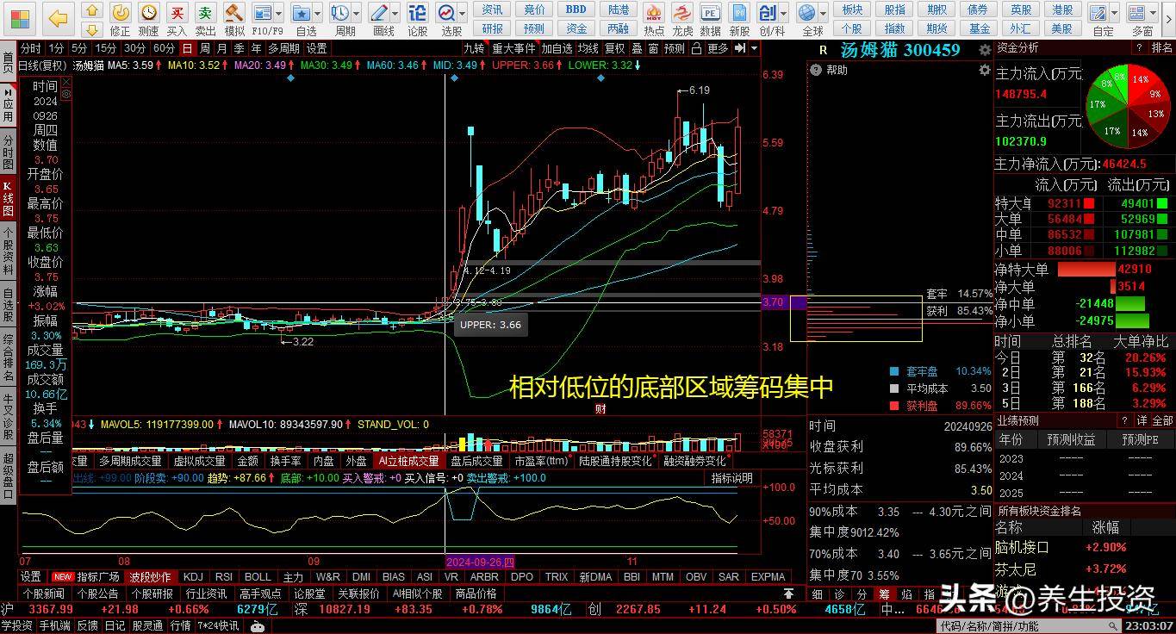This screenshot has width=1176, height=634.
Task: Open the 模拟 simulated trading gavel icon
Action: coord(233,13)
